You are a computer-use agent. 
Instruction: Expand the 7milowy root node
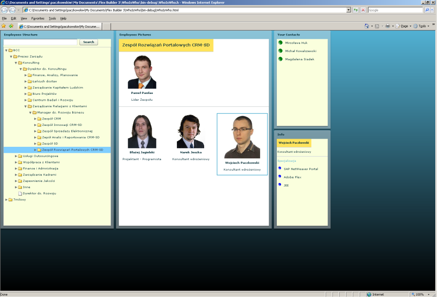[6, 199]
